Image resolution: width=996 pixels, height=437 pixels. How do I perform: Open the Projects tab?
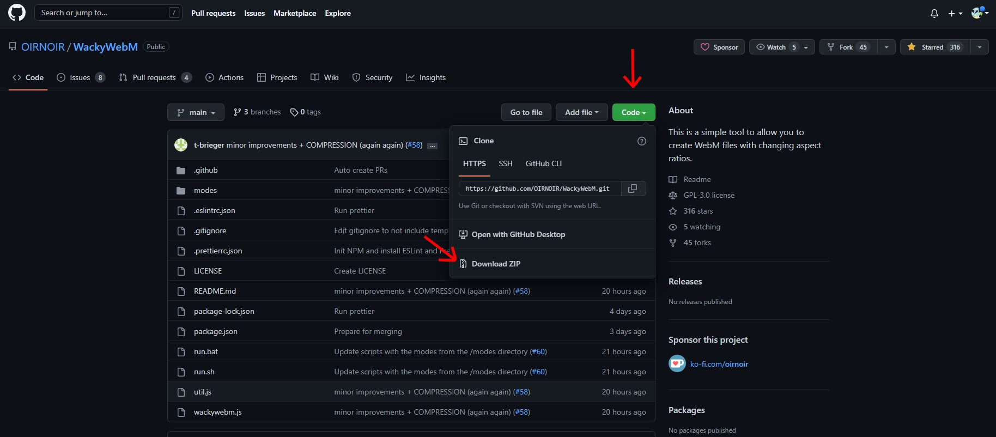(277, 77)
